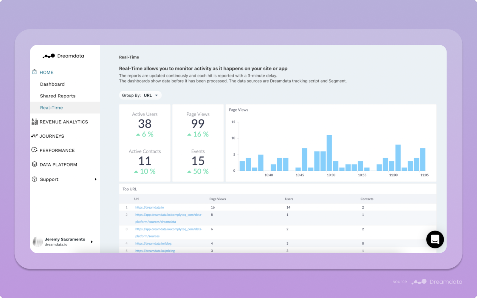Image resolution: width=477 pixels, height=298 pixels.
Task: Open the Shared Reports section
Action: click(58, 96)
